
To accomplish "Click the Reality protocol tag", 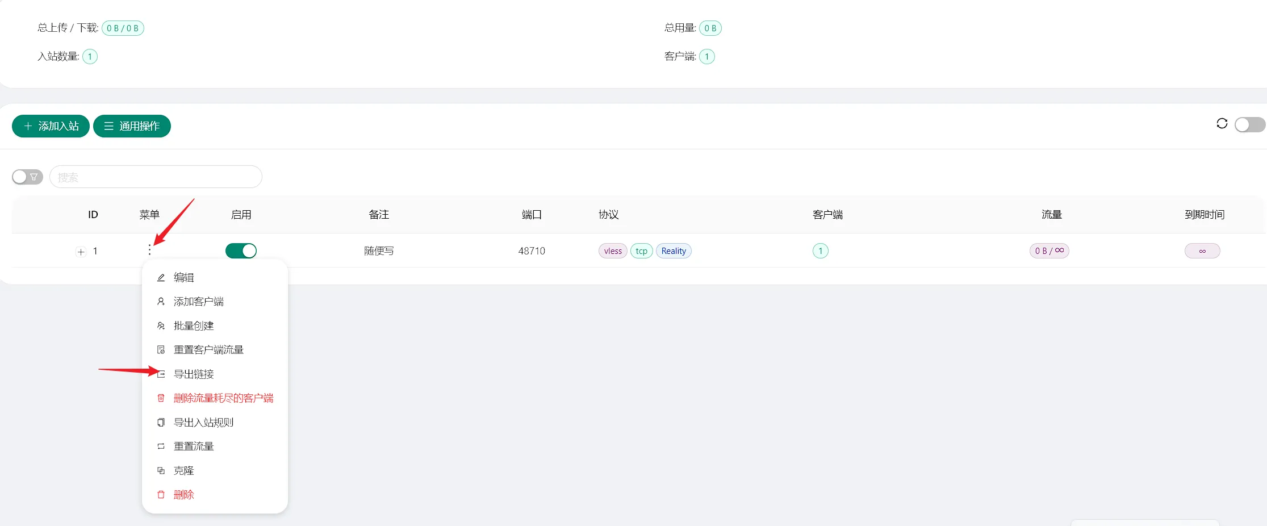I will (x=674, y=251).
